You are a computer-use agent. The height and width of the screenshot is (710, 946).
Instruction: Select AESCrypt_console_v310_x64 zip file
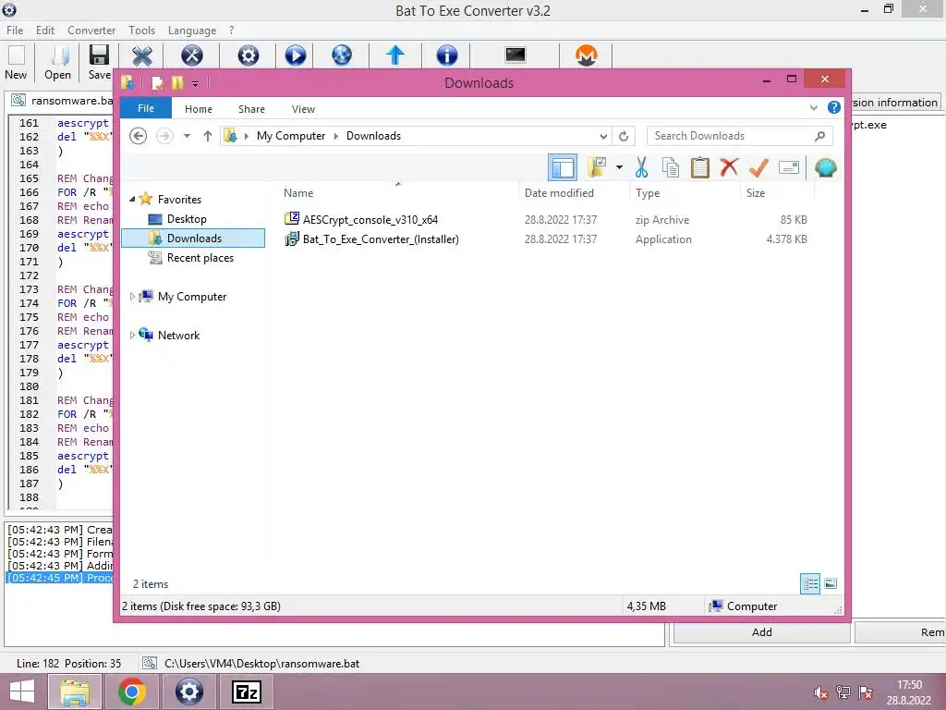point(370,220)
